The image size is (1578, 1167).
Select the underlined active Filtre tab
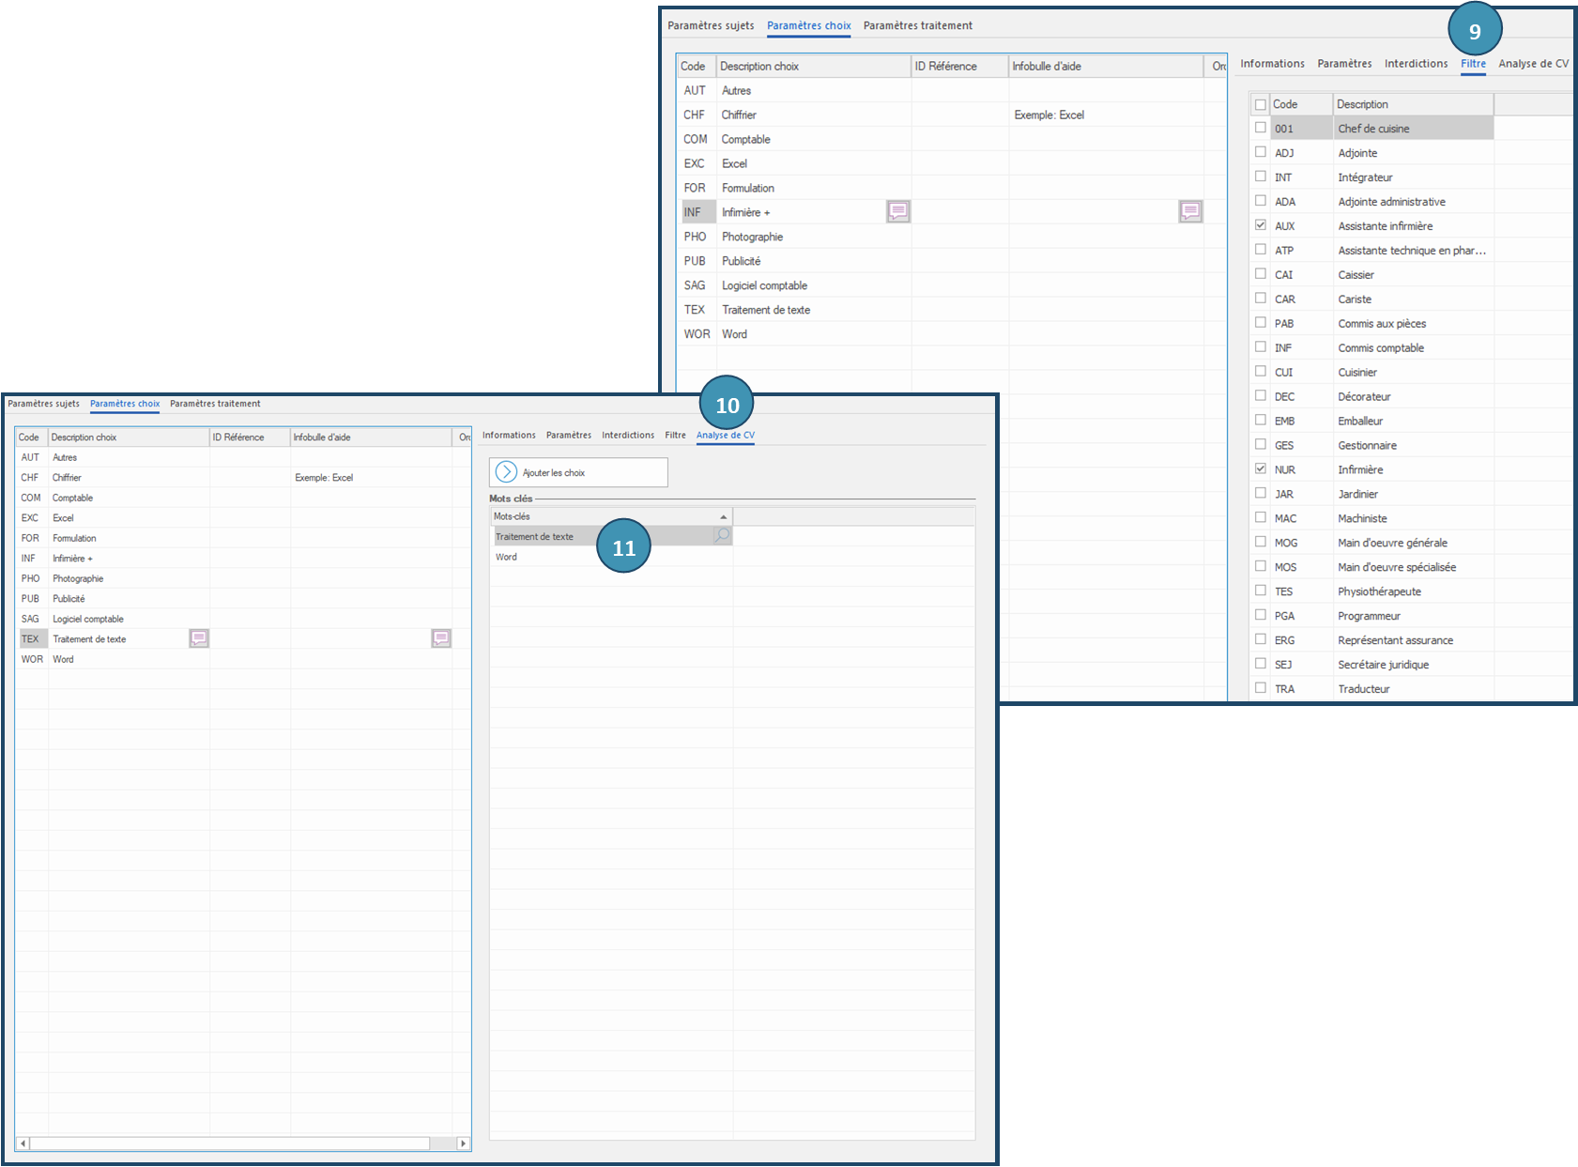(1473, 64)
